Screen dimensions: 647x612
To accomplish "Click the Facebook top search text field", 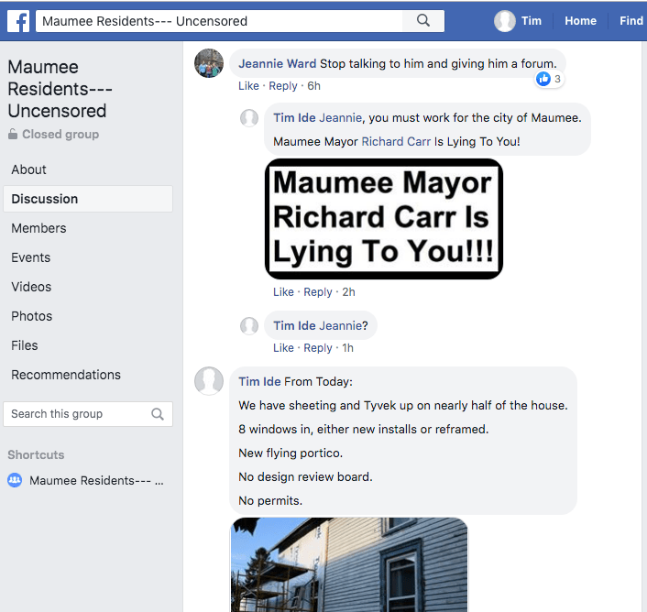I will tap(218, 20).
